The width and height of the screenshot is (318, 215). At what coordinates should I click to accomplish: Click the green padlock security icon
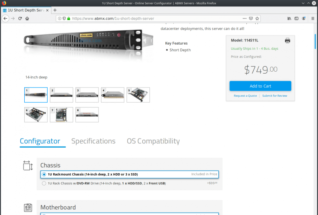pos(68,18)
